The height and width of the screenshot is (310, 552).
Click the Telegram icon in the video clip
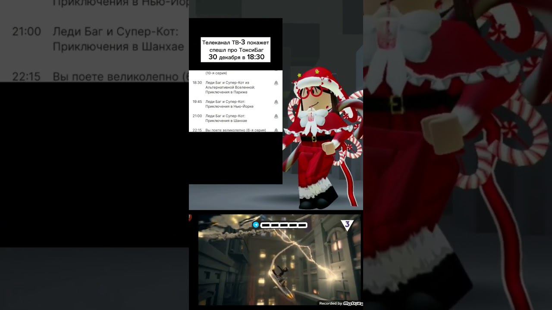click(x=256, y=225)
